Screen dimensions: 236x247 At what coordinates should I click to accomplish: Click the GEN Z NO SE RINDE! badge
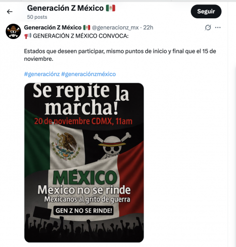tap(84, 210)
